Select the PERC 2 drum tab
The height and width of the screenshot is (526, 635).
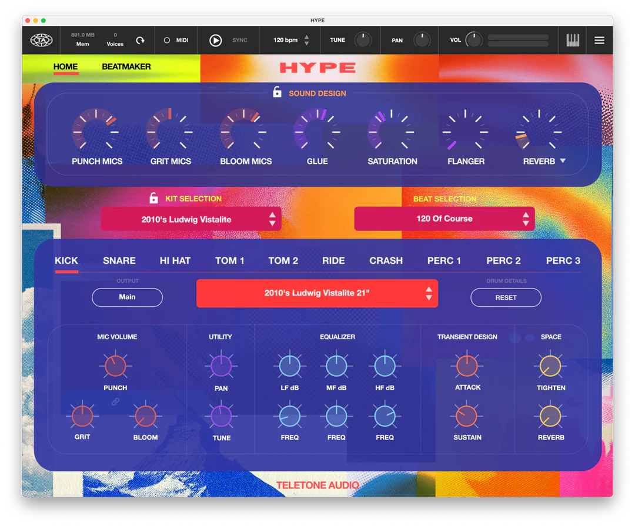pyautogui.click(x=503, y=260)
